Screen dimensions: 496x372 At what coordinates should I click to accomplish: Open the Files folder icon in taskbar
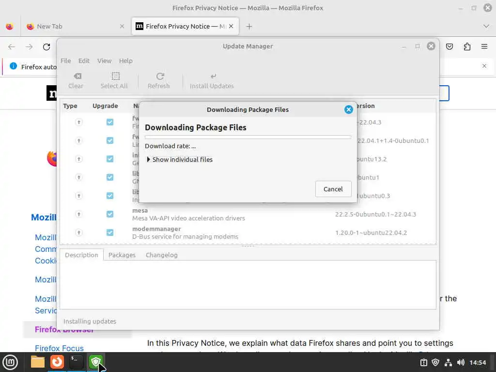(38, 362)
